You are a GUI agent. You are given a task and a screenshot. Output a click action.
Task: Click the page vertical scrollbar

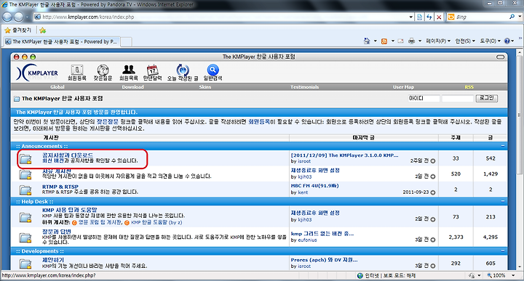519,115
